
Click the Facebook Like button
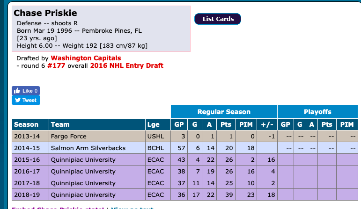26,91
